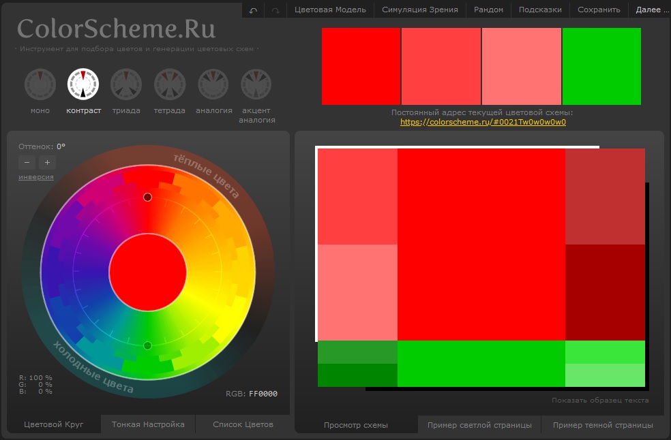The height and width of the screenshot is (440, 671).
Task: Click the green complementary marker on wheel
Action: coord(148,345)
